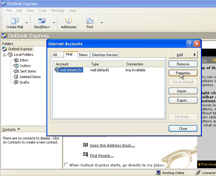This screenshot has width=216, height=176.
Task: Click the red X dialog close icon
Action: pyautogui.click(x=197, y=44)
